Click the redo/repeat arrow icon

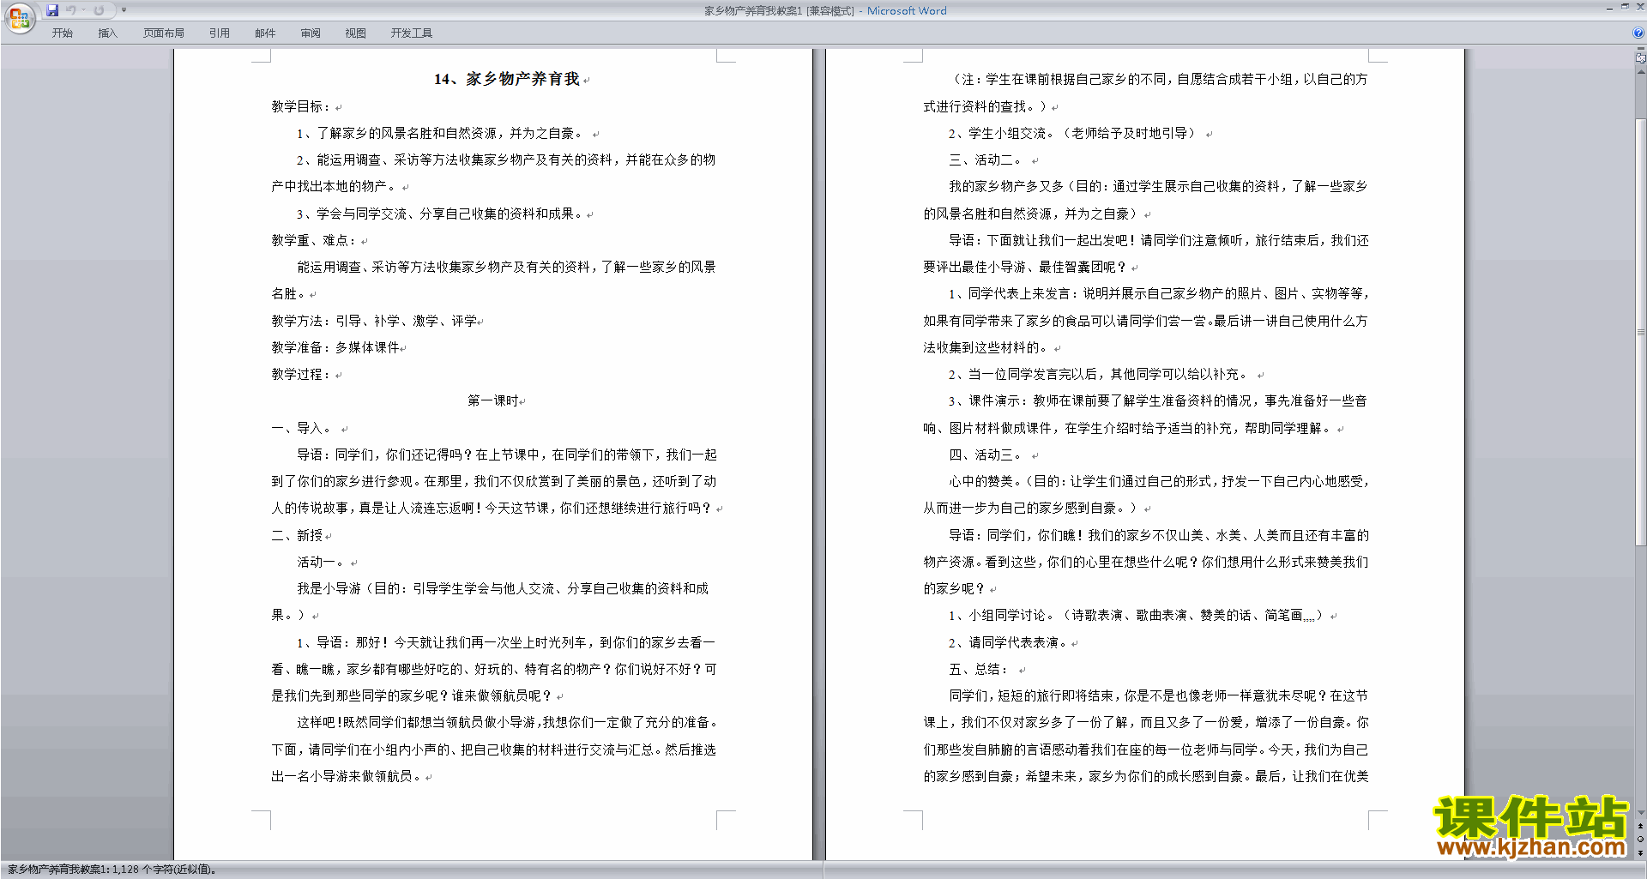point(100,10)
